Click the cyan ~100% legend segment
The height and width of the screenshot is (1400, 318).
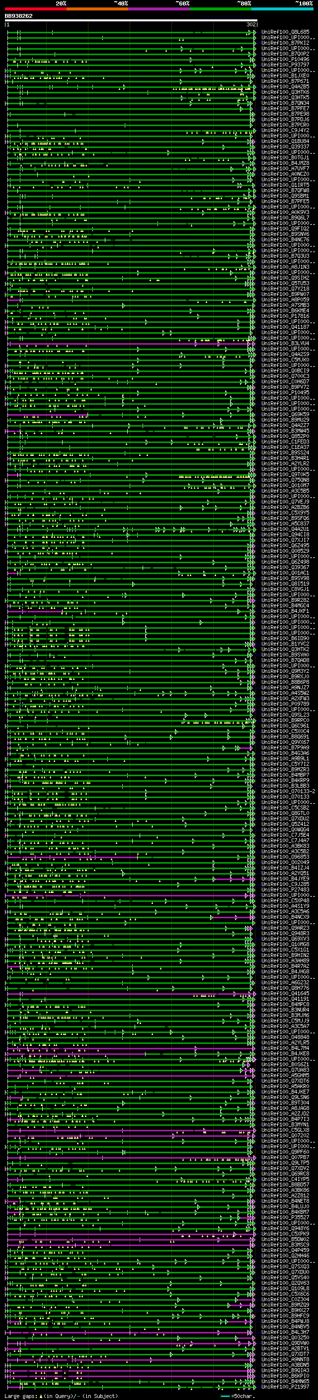282,9
